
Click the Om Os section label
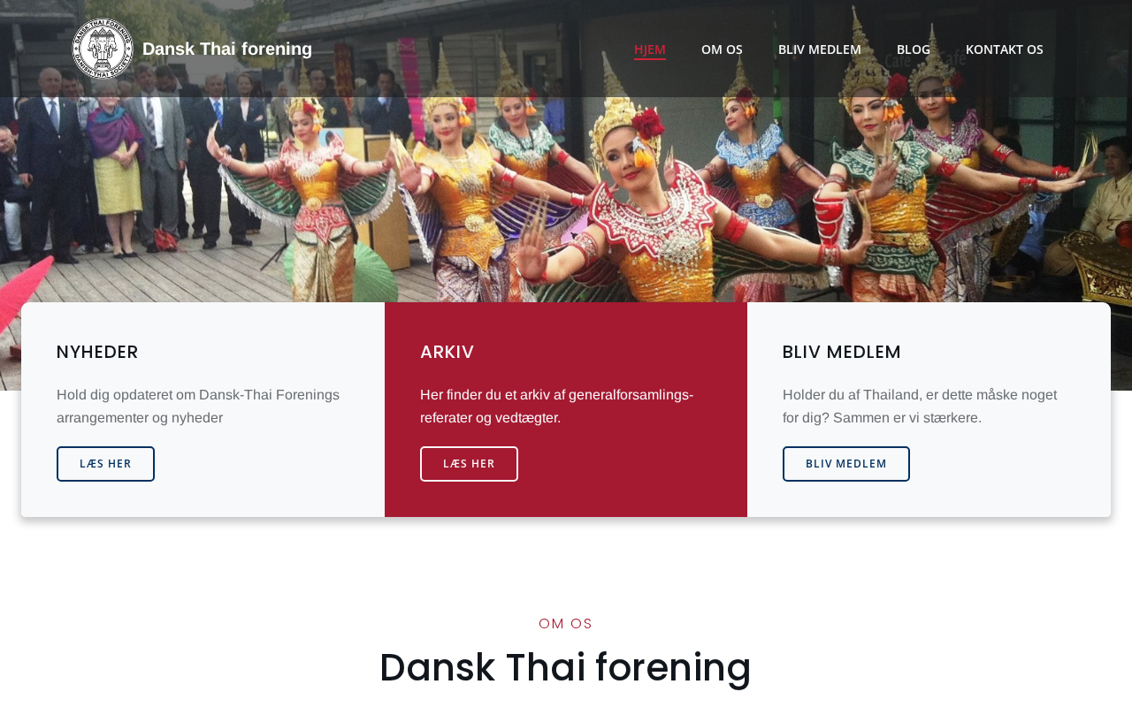pyautogui.click(x=566, y=623)
